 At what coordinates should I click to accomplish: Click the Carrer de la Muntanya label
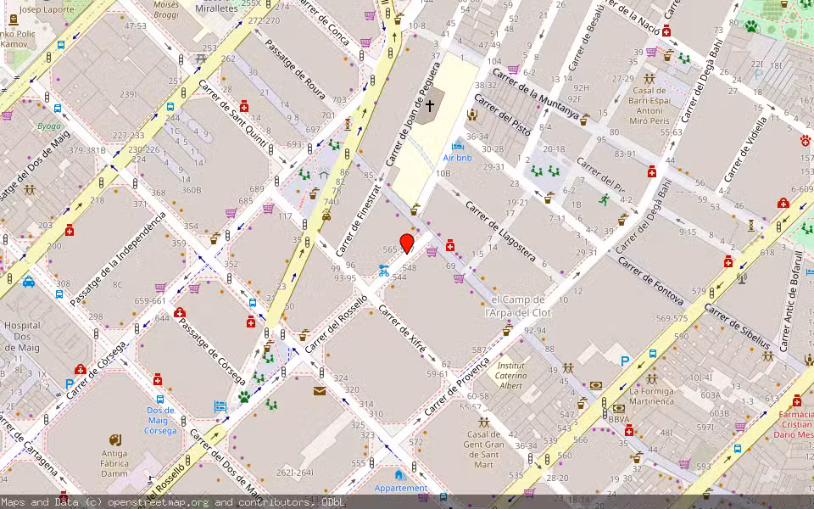point(535,93)
